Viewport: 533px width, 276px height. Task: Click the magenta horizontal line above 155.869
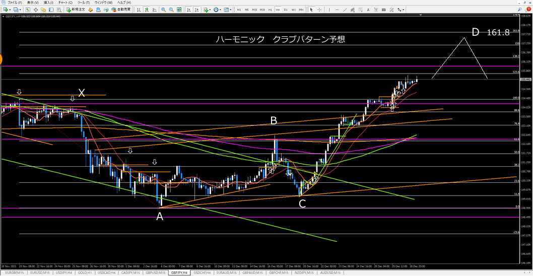coord(252,66)
